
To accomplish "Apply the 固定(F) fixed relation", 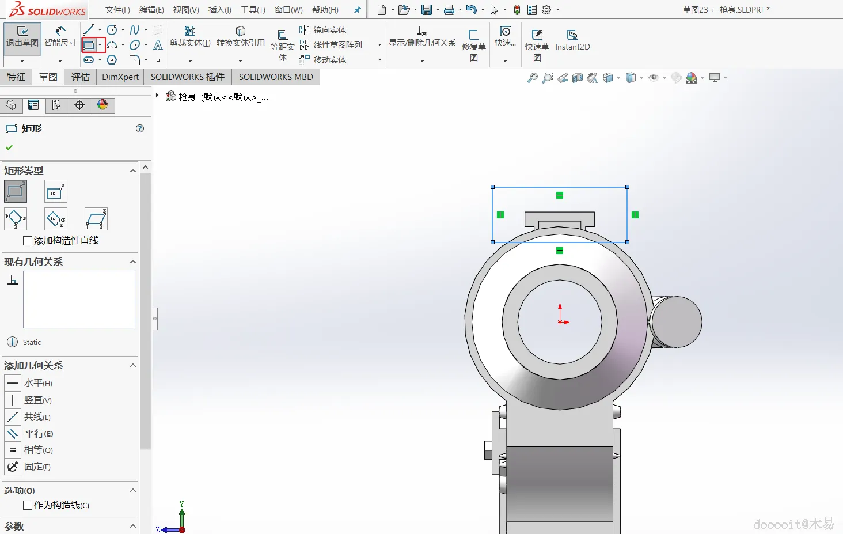I will 13,467.
